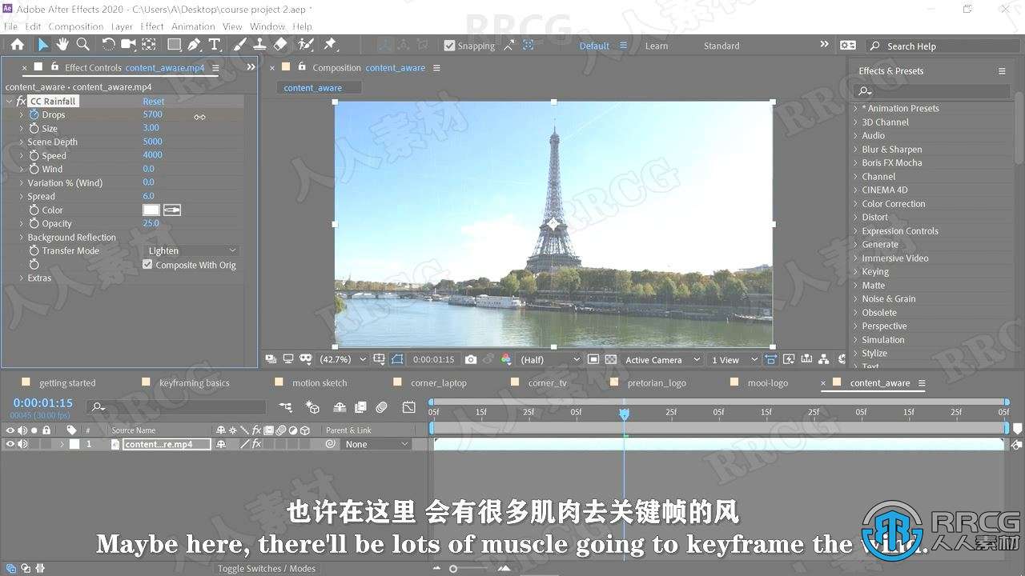The height and width of the screenshot is (576, 1025).
Task: Toggle region of interest in viewer
Action: pos(593,360)
